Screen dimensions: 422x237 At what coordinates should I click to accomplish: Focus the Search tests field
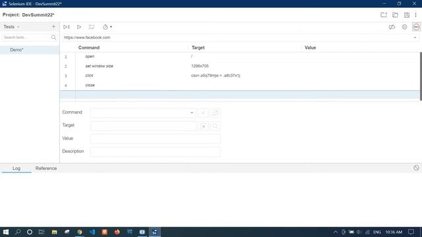[x=26, y=38]
